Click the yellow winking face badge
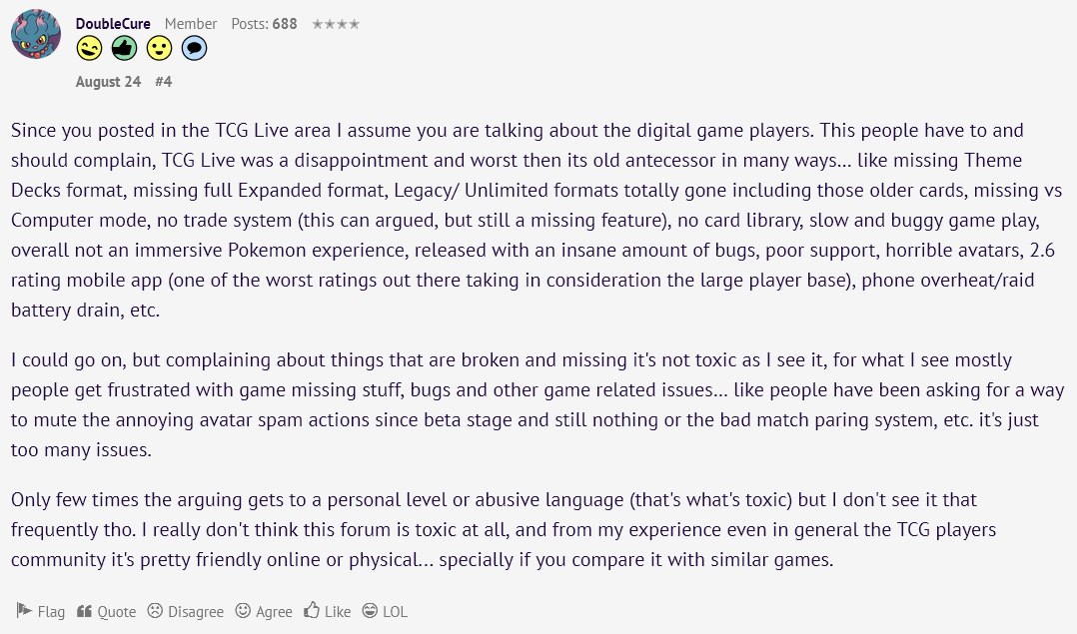This screenshot has height=634, width=1077. tap(89, 48)
